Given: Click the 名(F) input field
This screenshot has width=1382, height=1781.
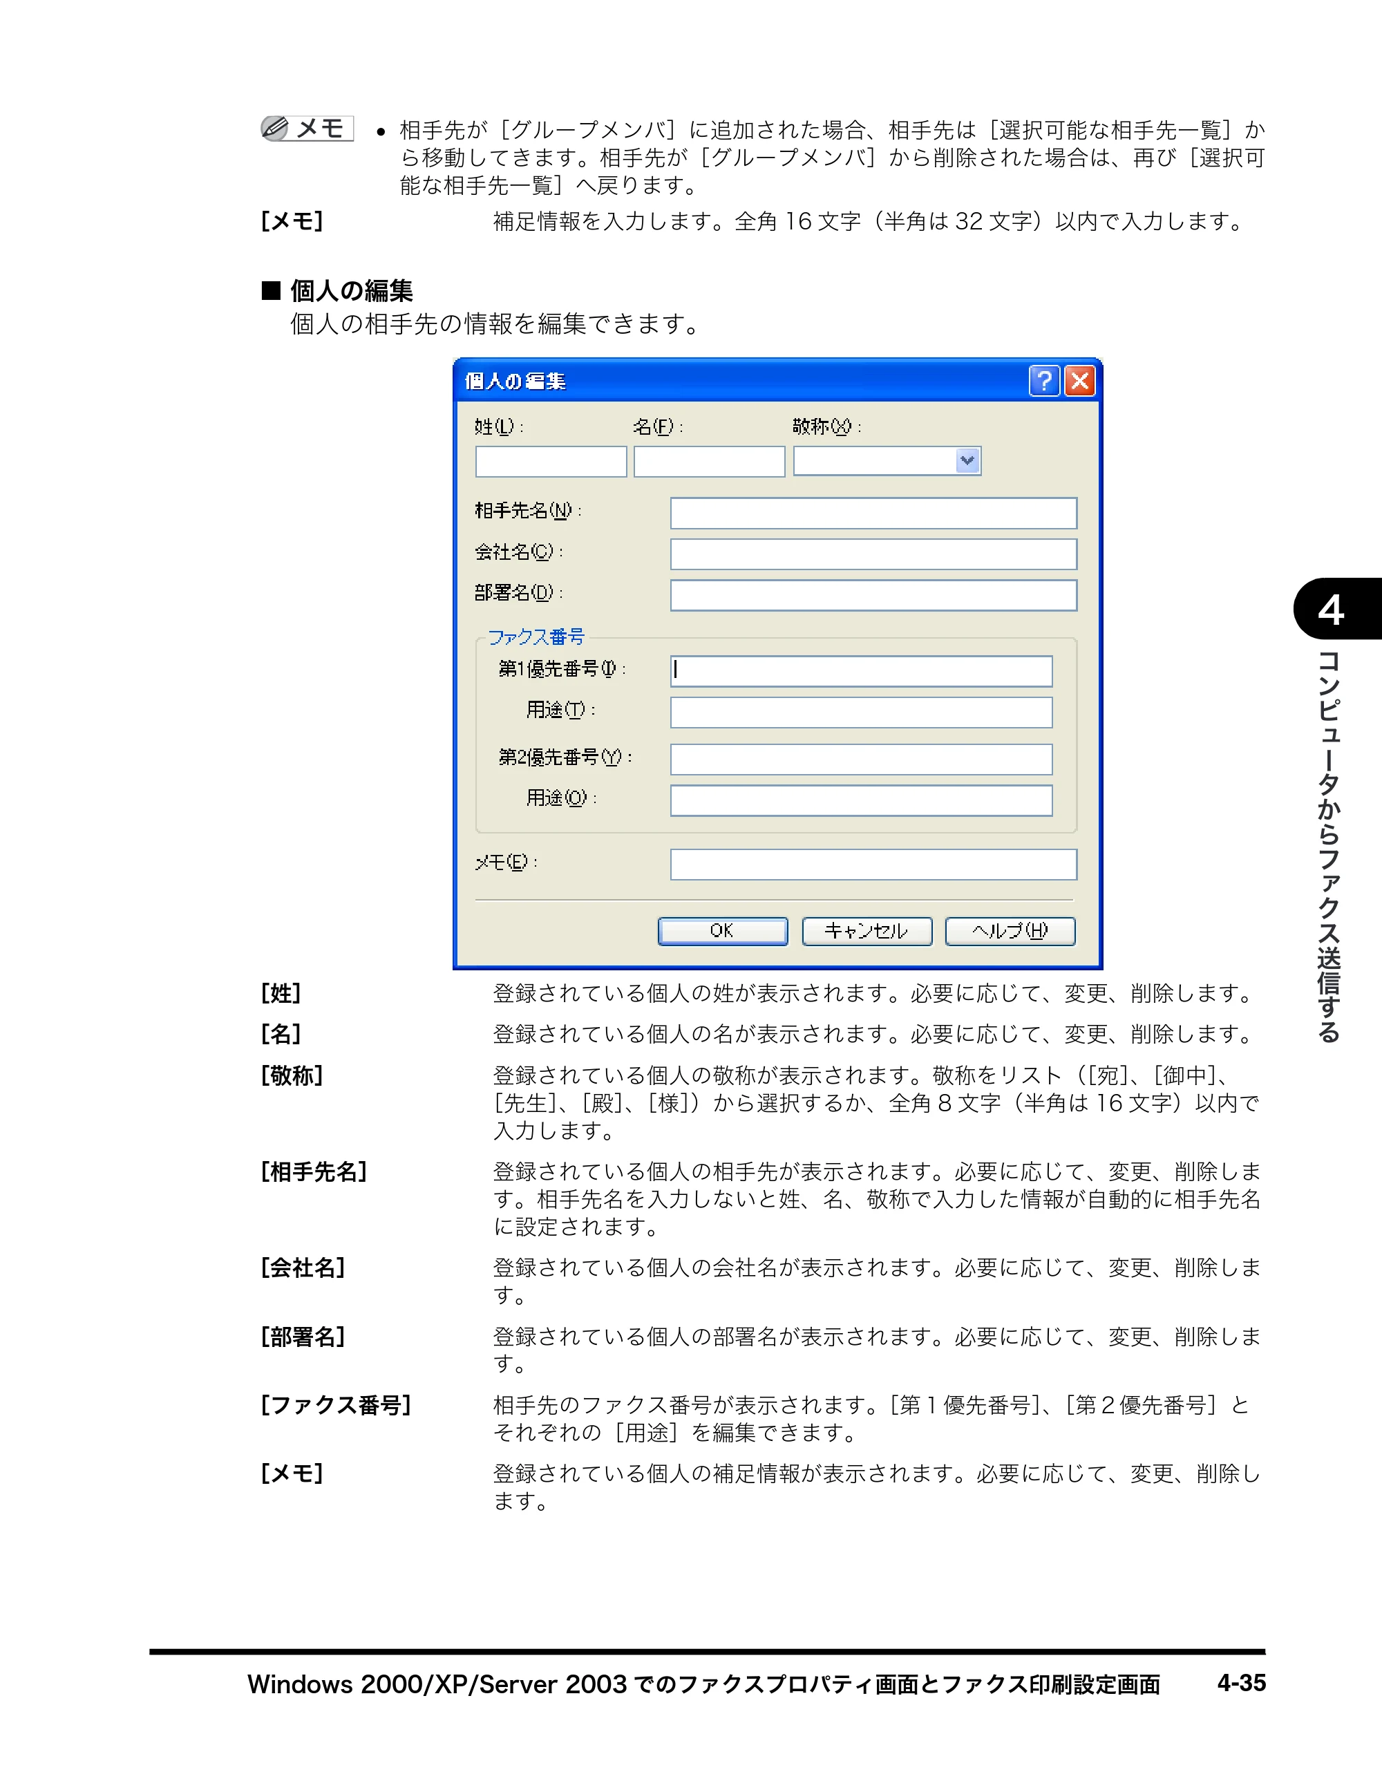Looking at the screenshot, I should pos(710,462).
